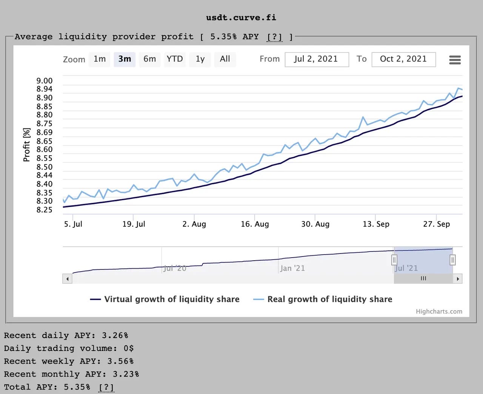This screenshot has height=394, width=483.
Task: Click the [?] help next to APY heading
Action: click(x=274, y=37)
